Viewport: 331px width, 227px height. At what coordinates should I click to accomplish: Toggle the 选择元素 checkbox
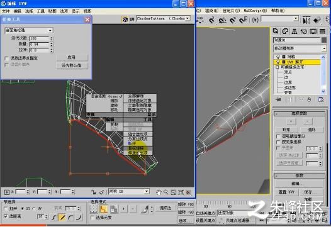click(93, 218)
